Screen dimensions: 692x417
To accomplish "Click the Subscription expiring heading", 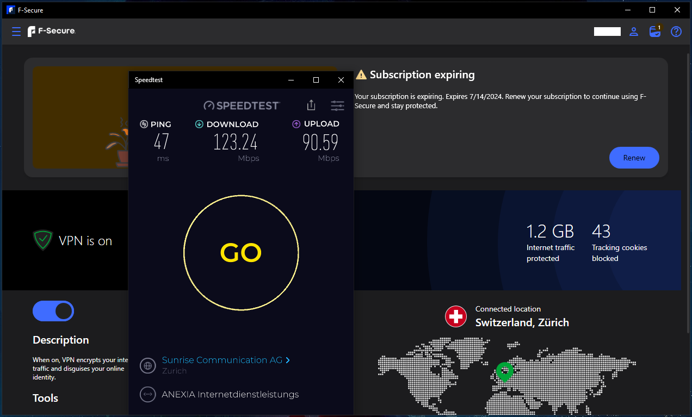I will point(422,75).
